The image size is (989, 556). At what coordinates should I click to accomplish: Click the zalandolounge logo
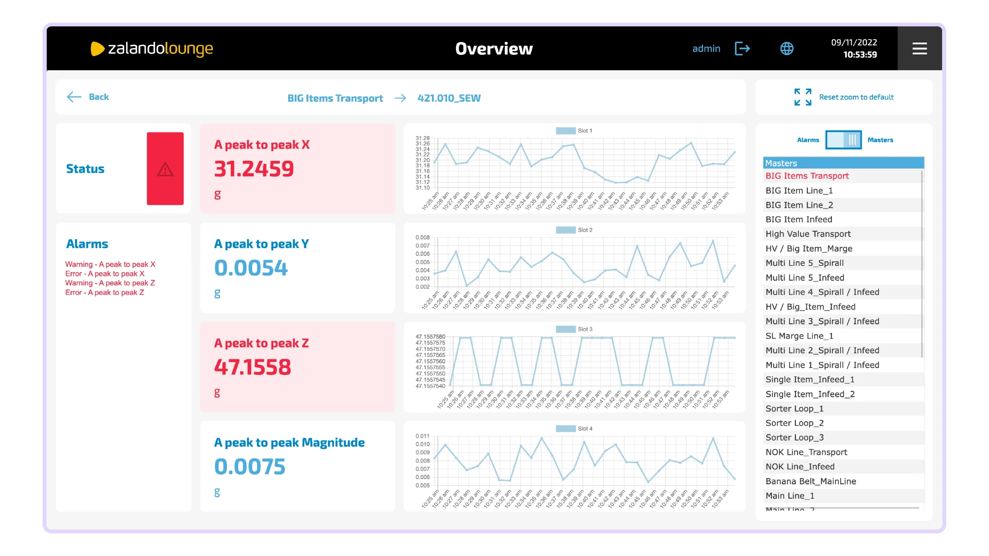coord(152,49)
